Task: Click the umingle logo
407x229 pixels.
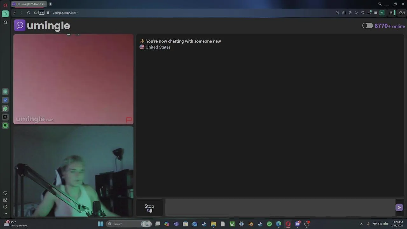Action: coord(42,25)
